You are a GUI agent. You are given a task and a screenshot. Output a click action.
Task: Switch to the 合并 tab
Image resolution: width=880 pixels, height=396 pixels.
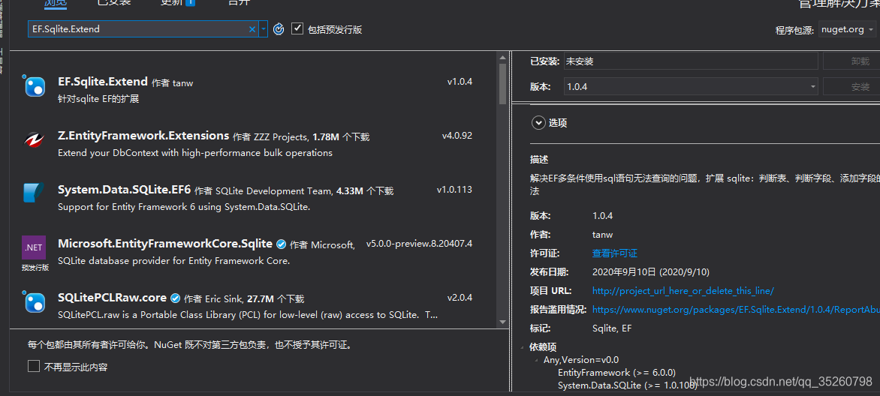pyautogui.click(x=239, y=2)
